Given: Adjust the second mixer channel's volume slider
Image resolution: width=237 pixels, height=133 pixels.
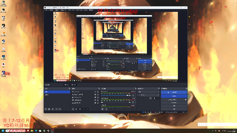Looking at the screenshot, I should point(115,102).
